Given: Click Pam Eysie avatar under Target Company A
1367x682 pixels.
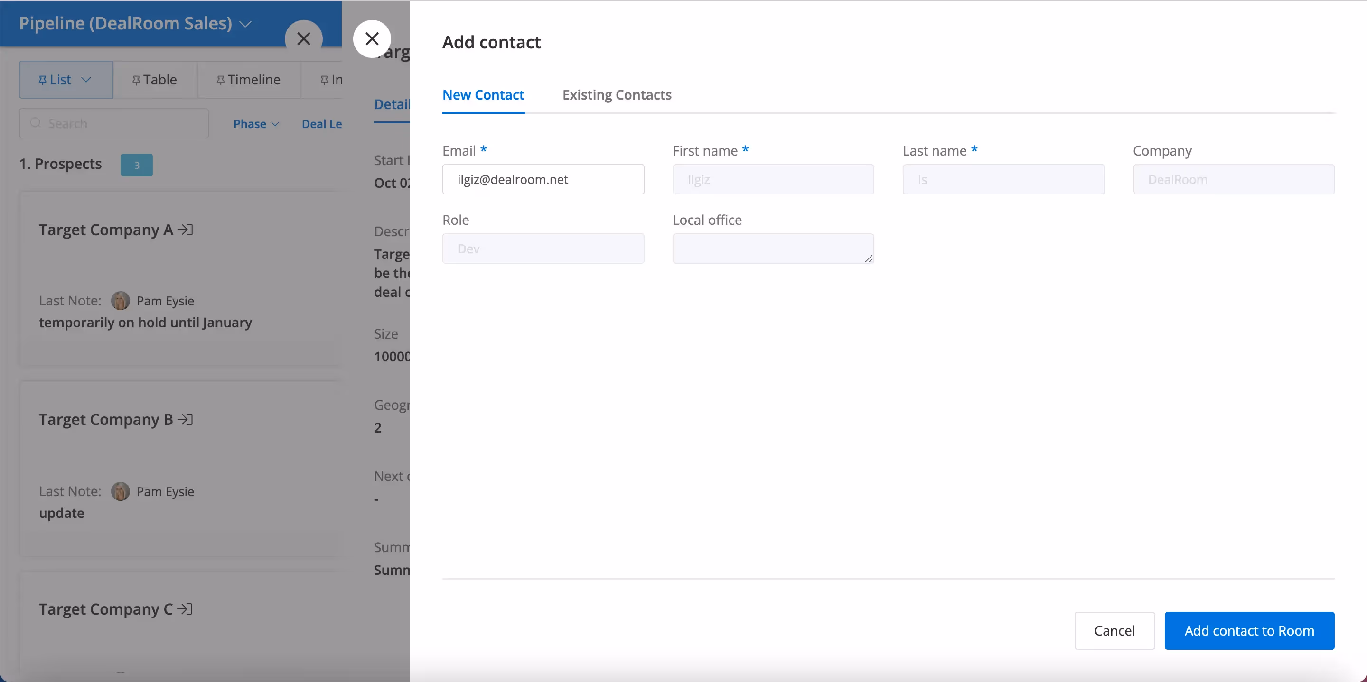Looking at the screenshot, I should [x=121, y=301].
